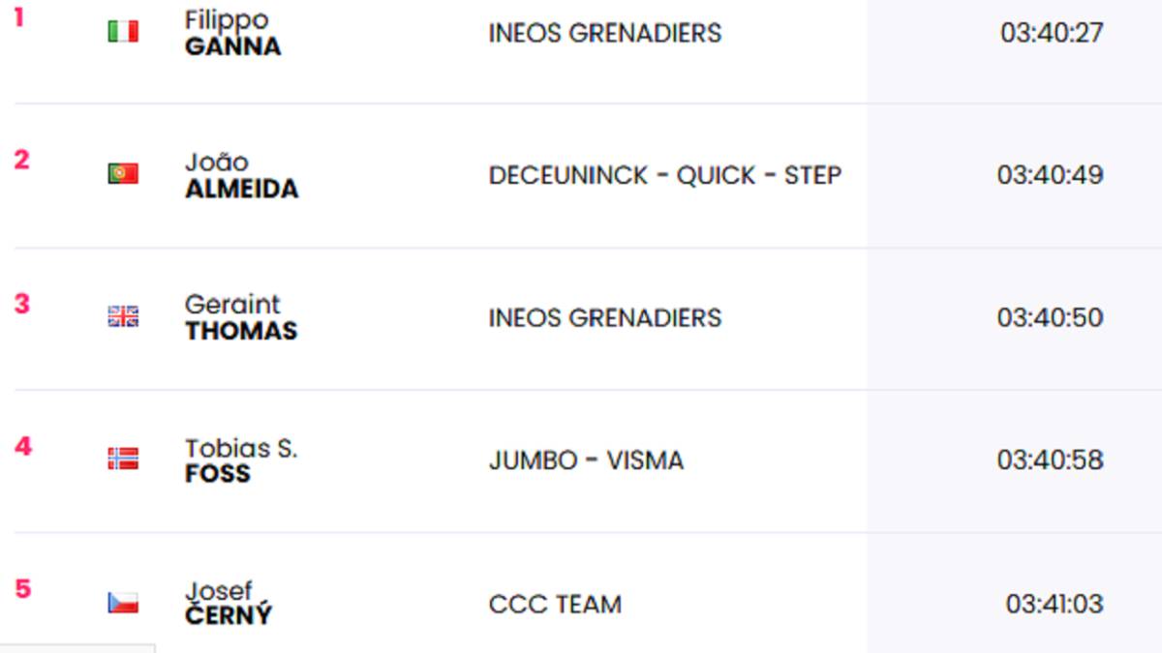Click the time 03:41:03

1055,604
